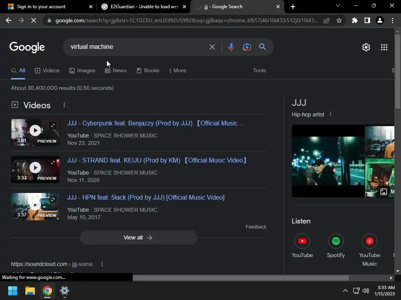The image size is (401, 300).
Task: Click vertical page scrollbar thumb
Action: 397,71
